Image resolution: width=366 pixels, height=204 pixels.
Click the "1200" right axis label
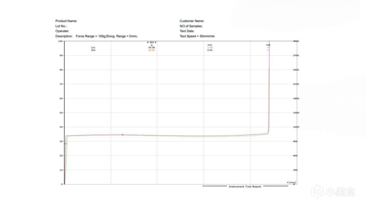(x=296, y=127)
